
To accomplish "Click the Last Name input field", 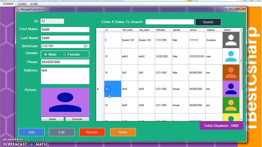I will pos(65,38).
